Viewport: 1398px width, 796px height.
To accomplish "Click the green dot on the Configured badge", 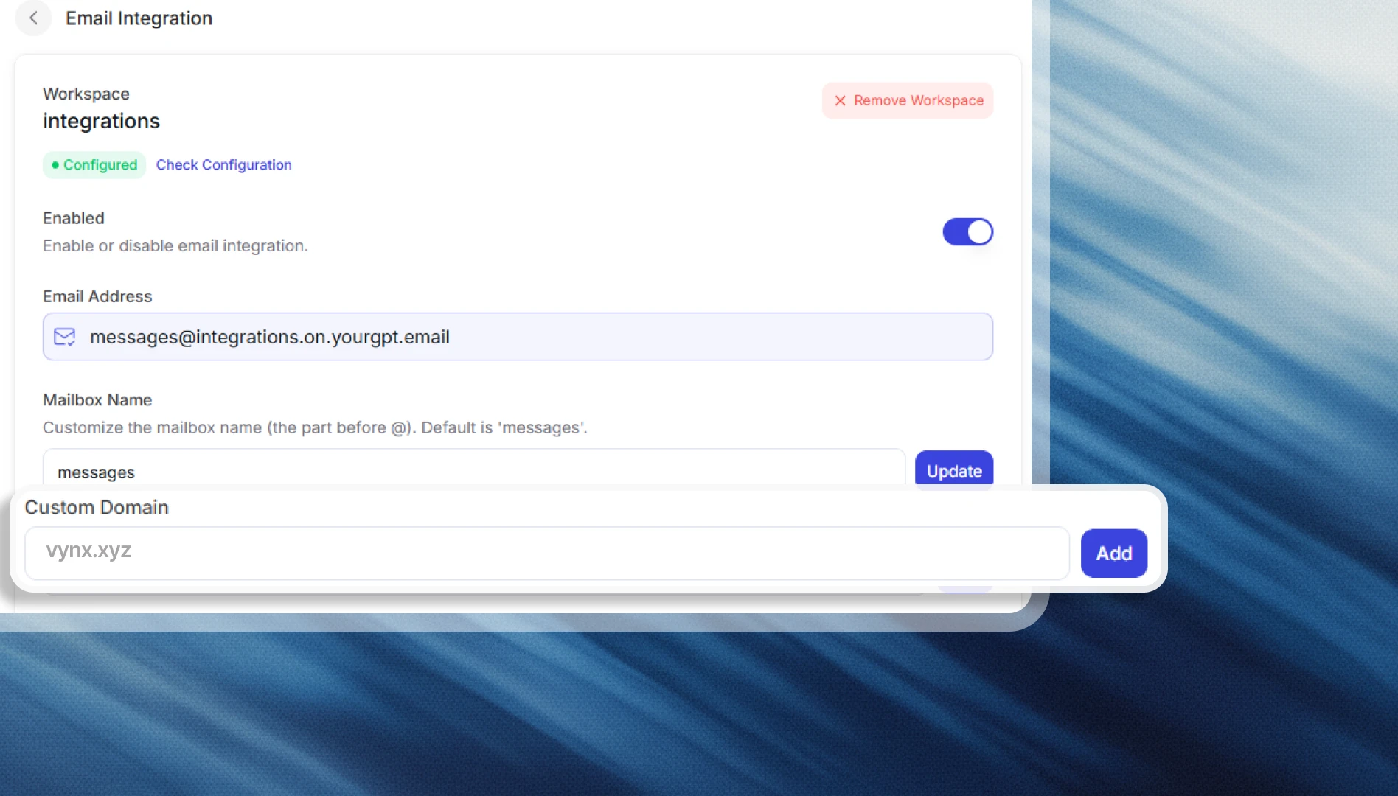I will pyautogui.click(x=55, y=165).
